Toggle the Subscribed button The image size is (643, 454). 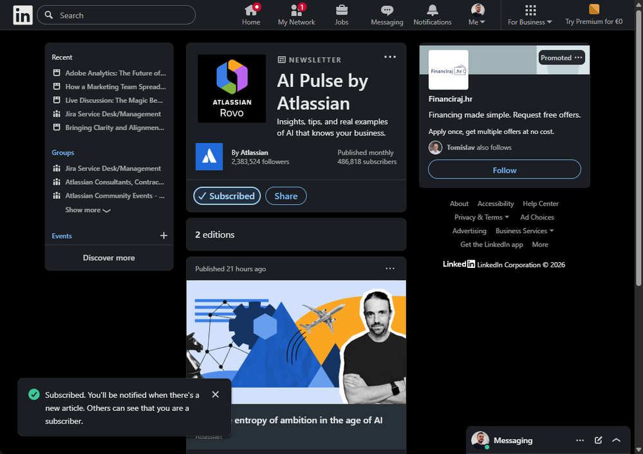pyautogui.click(x=227, y=196)
